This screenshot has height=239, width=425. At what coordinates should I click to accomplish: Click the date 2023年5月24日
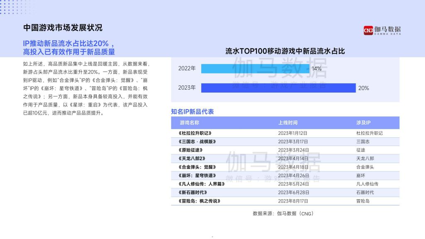(293, 184)
